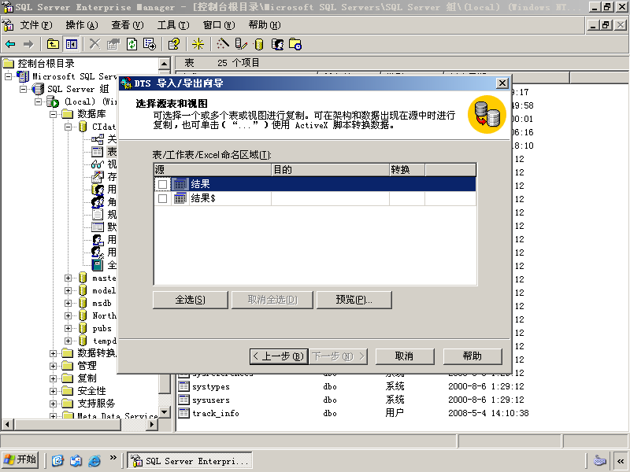Click the Delete X toolbar icon

click(x=94, y=44)
